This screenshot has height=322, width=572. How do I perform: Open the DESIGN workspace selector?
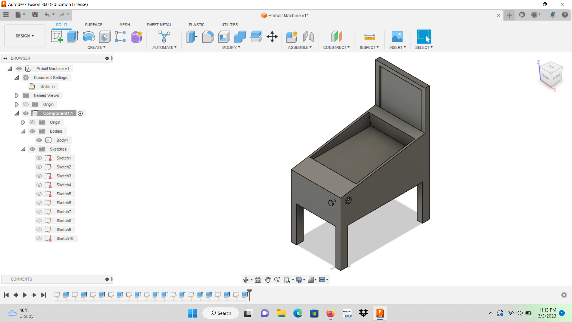(24, 36)
